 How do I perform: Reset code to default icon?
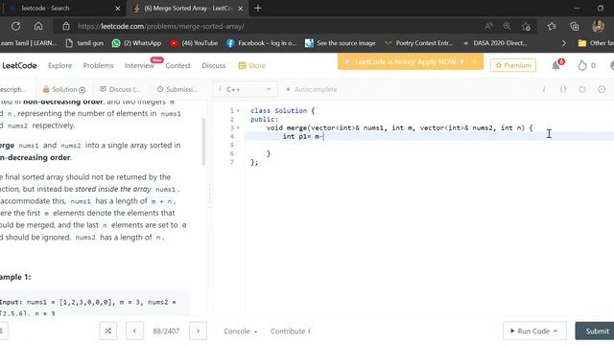582,89
